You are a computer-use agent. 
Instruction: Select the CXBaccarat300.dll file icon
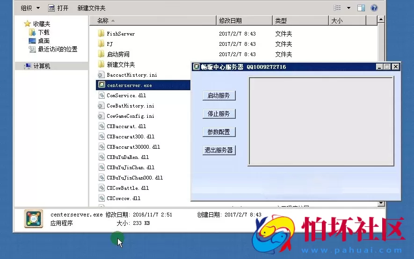click(102, 137)
